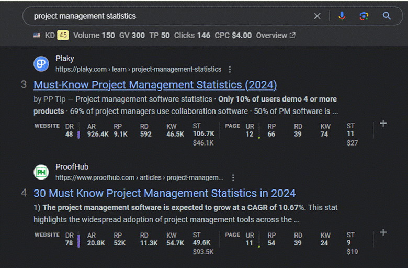The height and width of the screenshot is (268, 408).
Task: Open the Plaky result three-dot menu
Action: (230, 69)
